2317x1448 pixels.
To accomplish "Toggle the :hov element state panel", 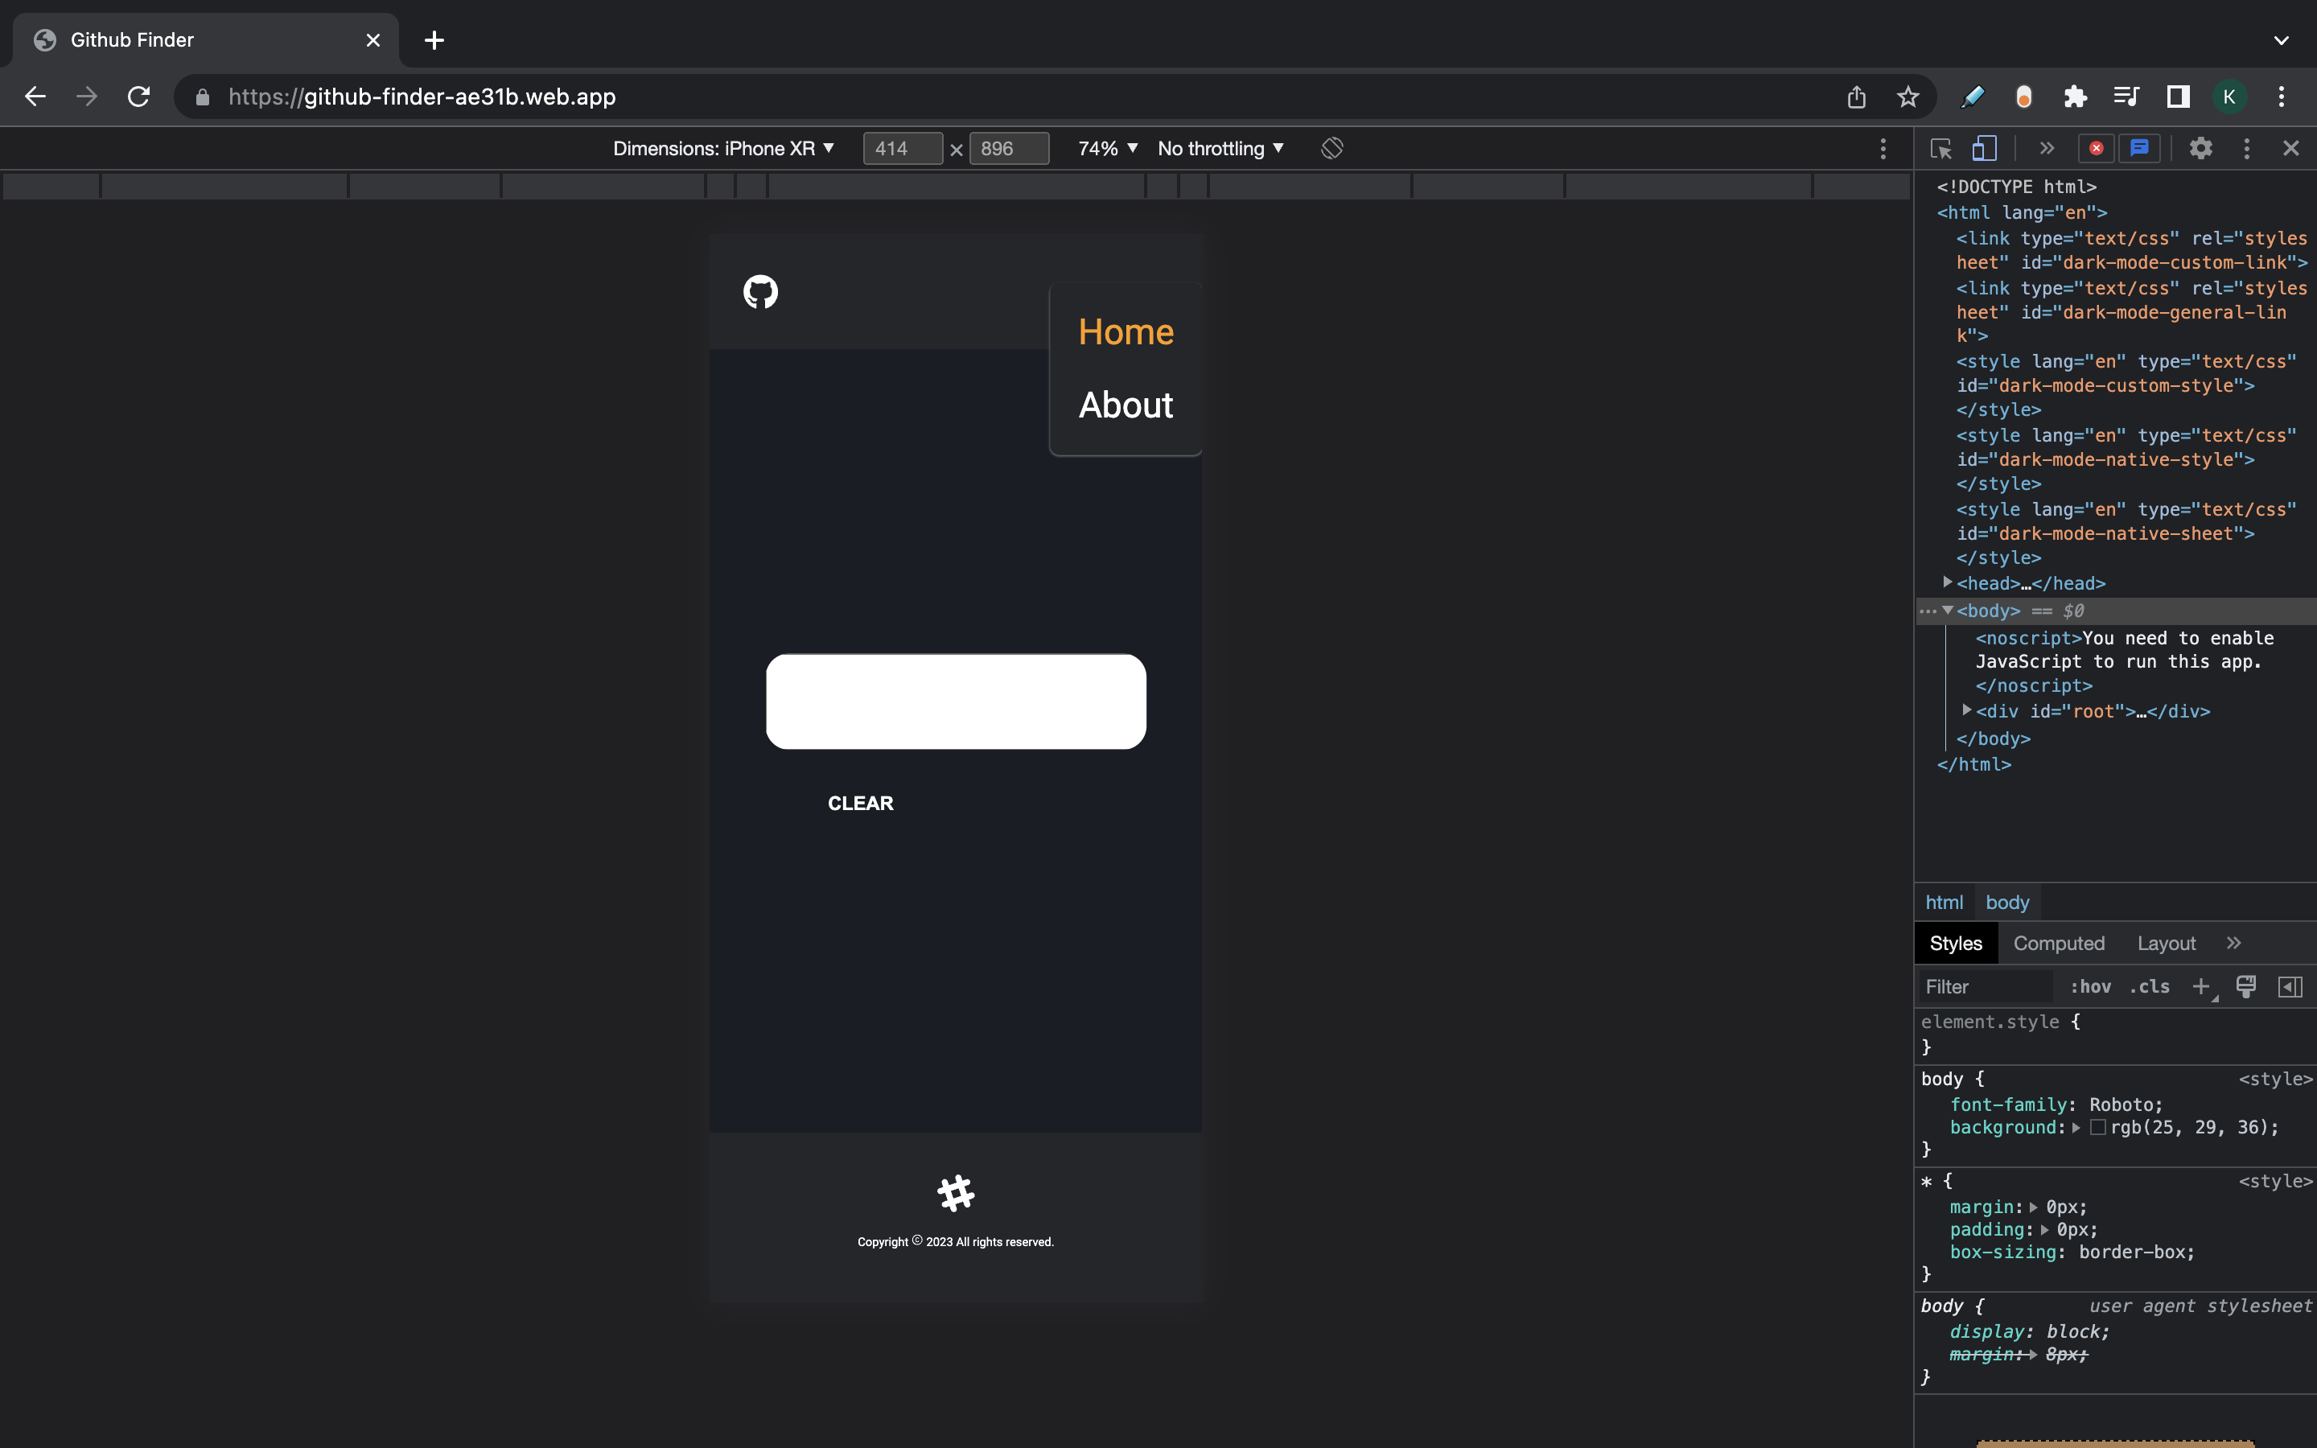I will 2090,986.
